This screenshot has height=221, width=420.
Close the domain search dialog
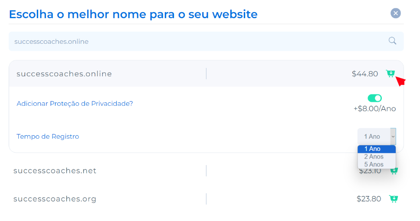(396, 13)
